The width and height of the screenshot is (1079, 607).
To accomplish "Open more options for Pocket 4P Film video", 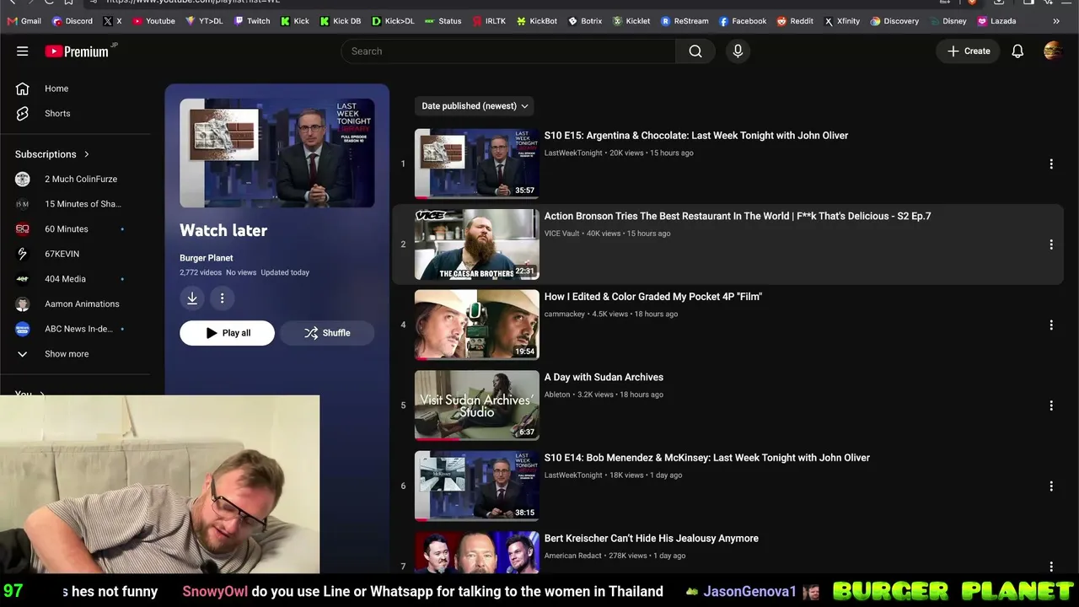I will [1051, 325].
